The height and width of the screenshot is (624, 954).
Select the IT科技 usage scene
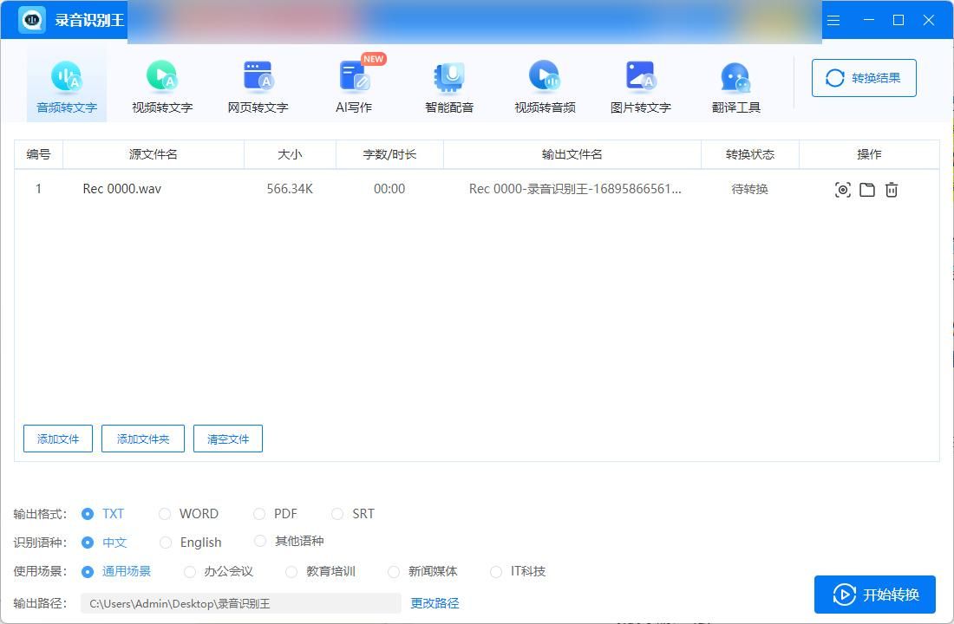[496, 572]
